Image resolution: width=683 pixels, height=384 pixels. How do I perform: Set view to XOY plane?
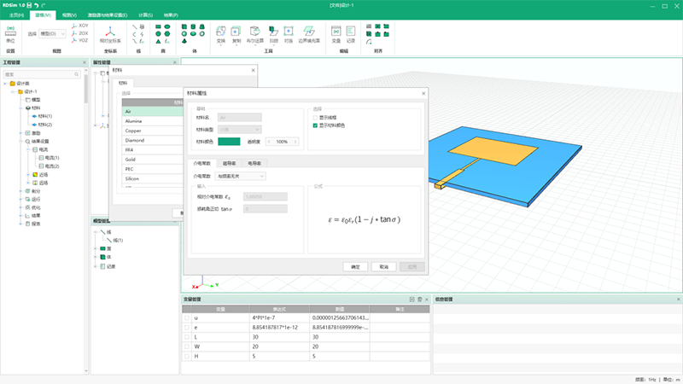pyautogui.click(x=84, y=26)
